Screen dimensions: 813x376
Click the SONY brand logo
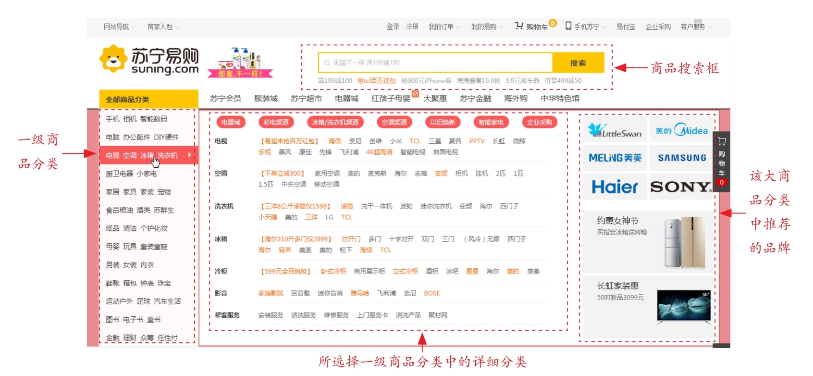(681, 187)
